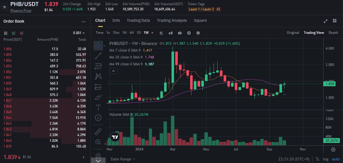
Task: Select the text annotation tool
Action: (98, 107)
